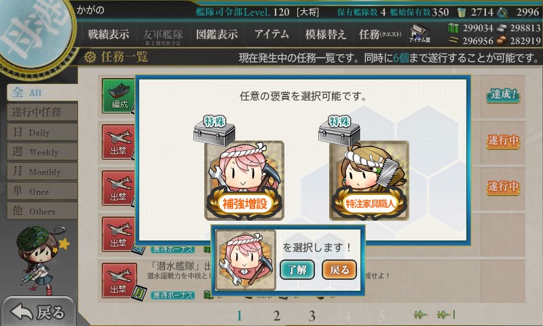Viewport: 543px width, 326px height.
Task: Claim the 達成! completed quest badge
Action: tap(503, 94)
